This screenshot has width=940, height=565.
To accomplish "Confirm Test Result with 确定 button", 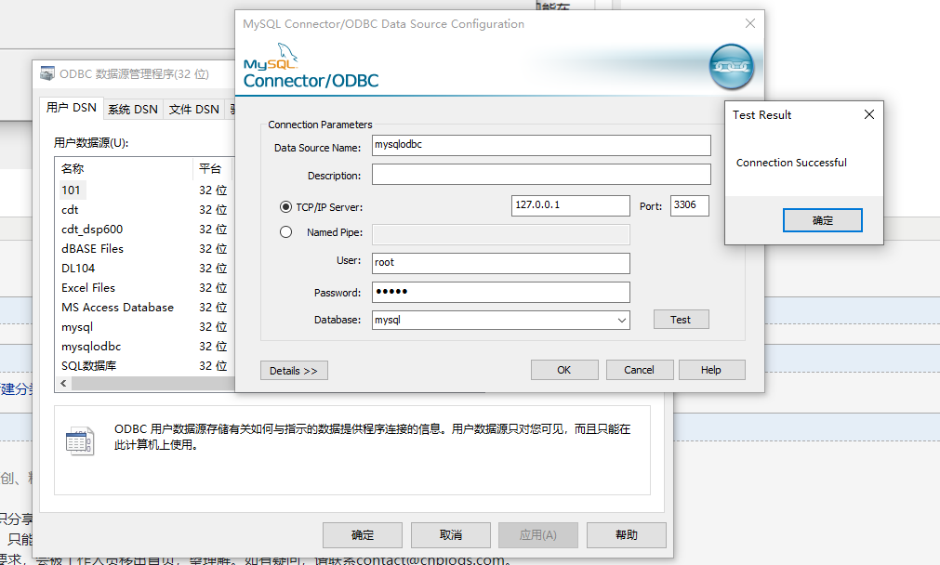I will (823, 220).
